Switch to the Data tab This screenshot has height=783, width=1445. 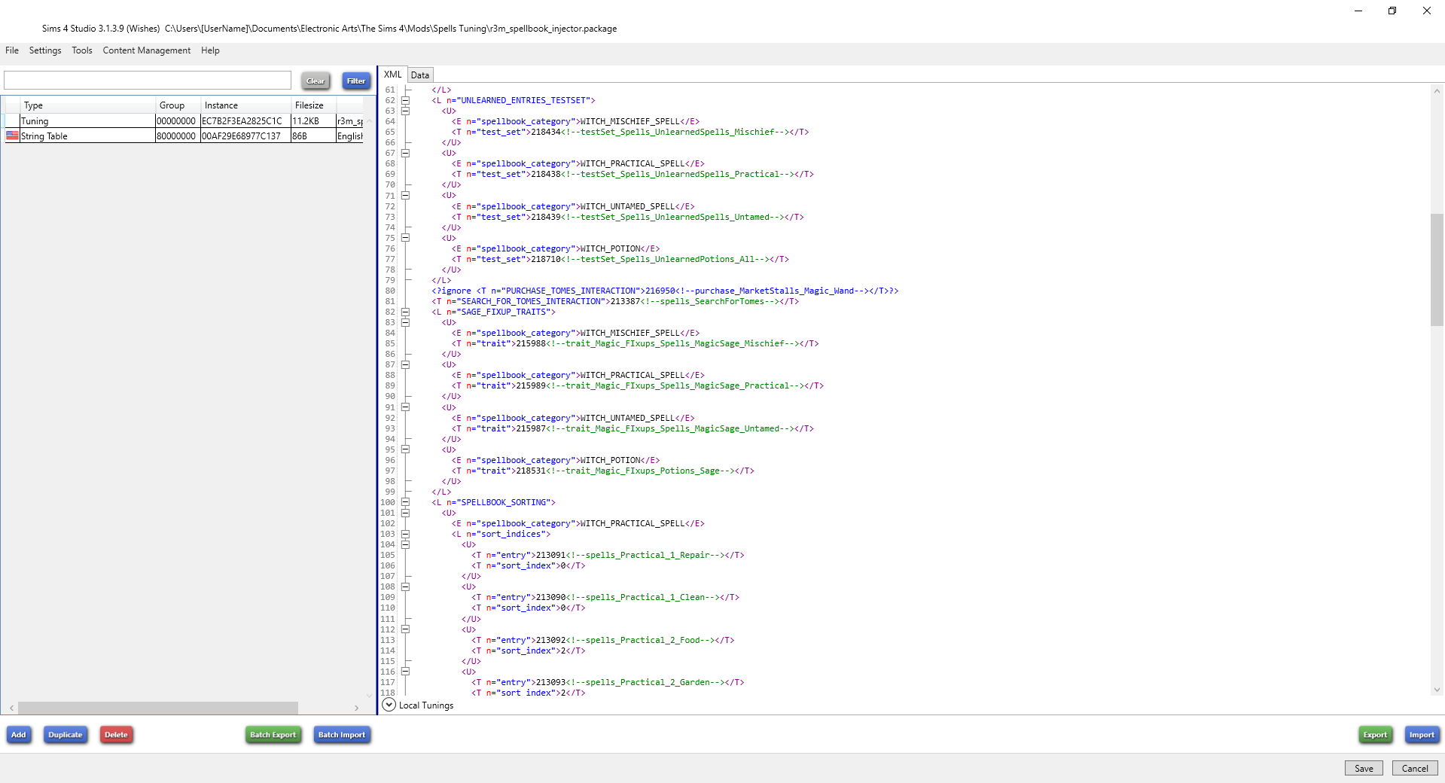pos(420,75)
